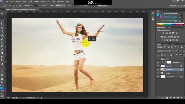Show the Line layer visibility box
The height and width of the screenshot is (104, 185).
point(158,59)
